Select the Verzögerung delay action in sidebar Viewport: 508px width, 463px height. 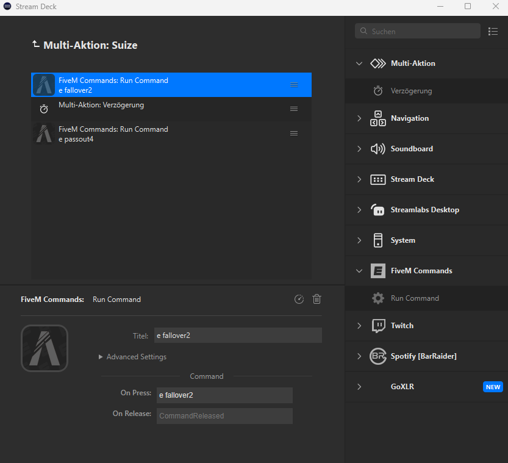[410, 91]
